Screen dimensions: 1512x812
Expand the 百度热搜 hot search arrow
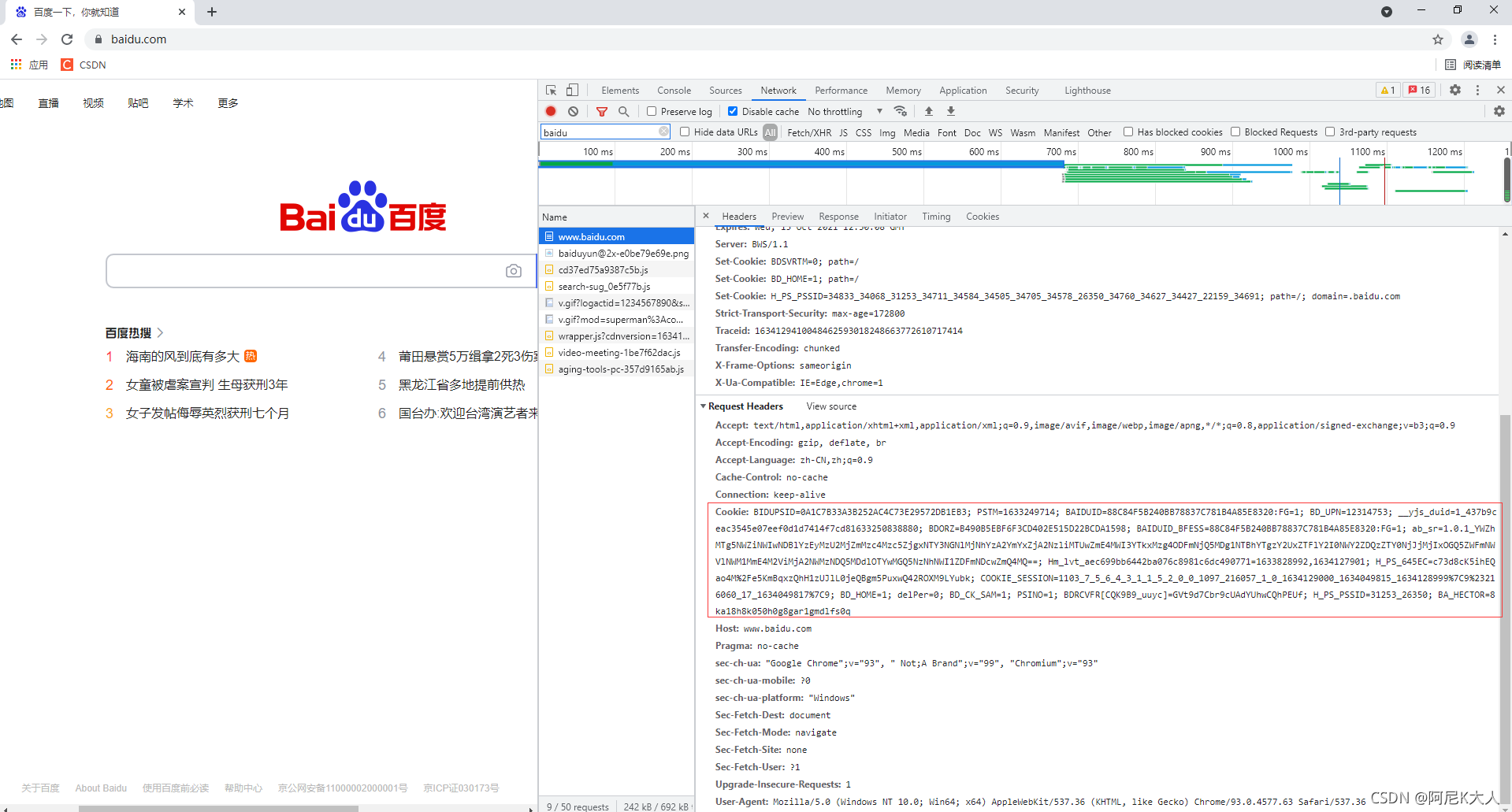(x=160, y=333)
